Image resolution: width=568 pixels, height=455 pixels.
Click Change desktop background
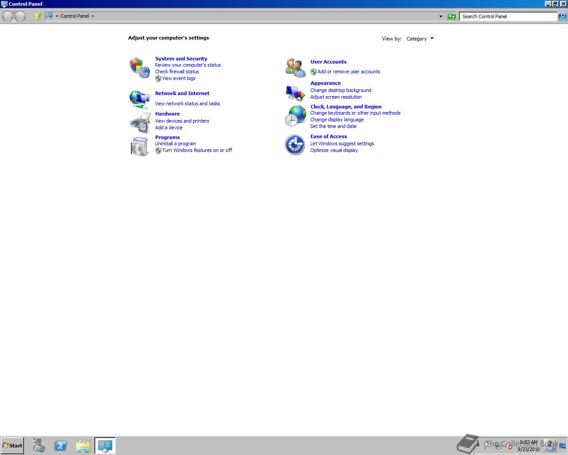[341, 90]
